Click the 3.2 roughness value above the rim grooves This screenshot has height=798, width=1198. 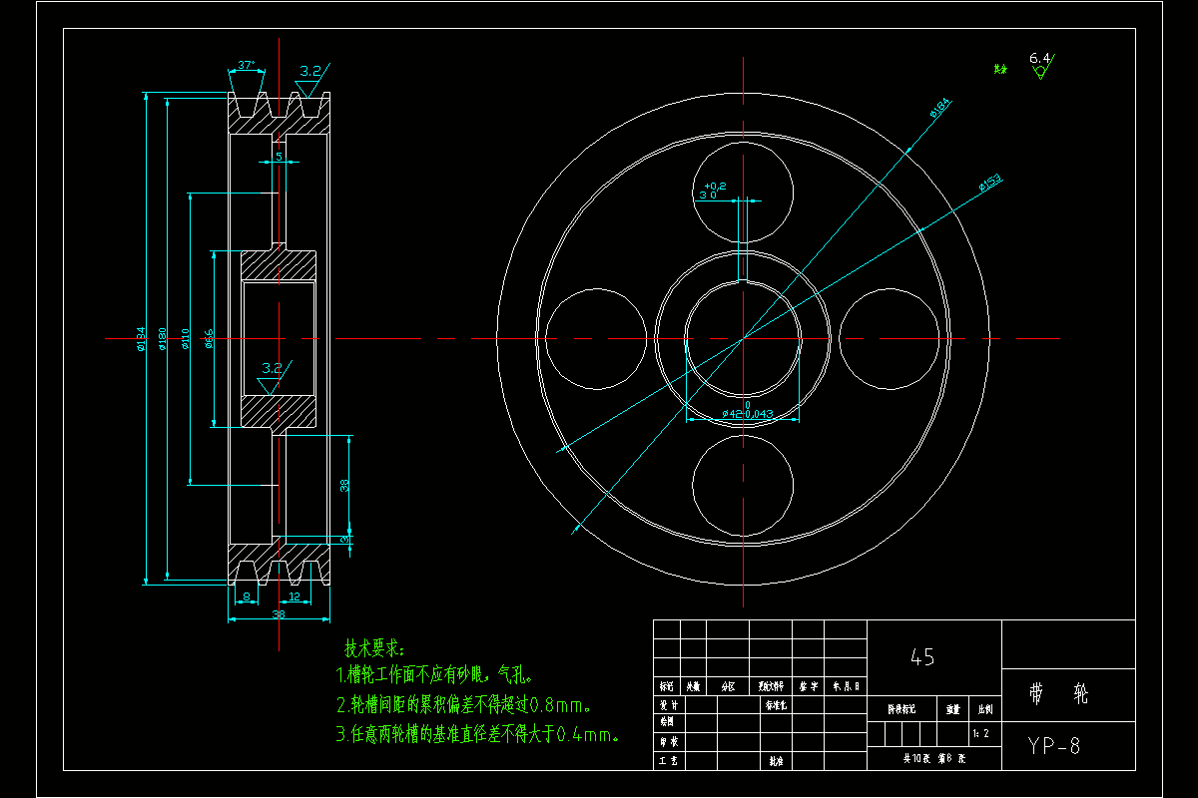pyautogui.click(x=310, y=71)
